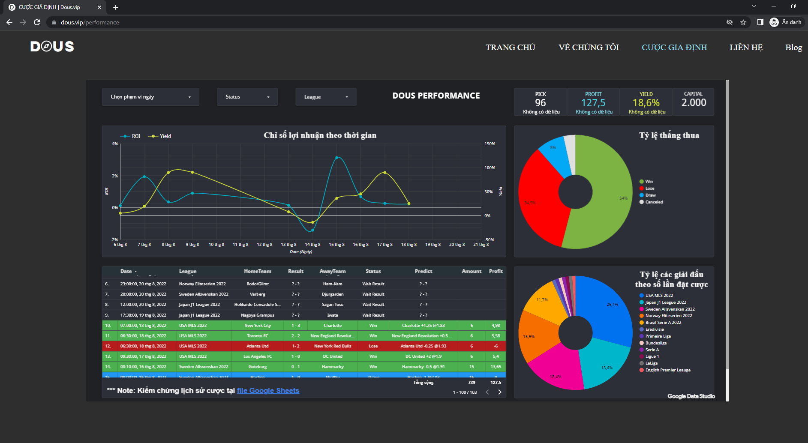Navigate to the LIÊN HỆ page

point(746,47)
